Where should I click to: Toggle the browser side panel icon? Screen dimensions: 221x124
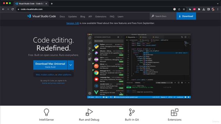pyautogui.click(x=208, y=9)
